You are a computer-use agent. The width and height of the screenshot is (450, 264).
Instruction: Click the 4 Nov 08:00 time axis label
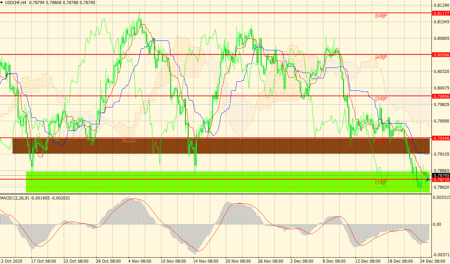140,261
